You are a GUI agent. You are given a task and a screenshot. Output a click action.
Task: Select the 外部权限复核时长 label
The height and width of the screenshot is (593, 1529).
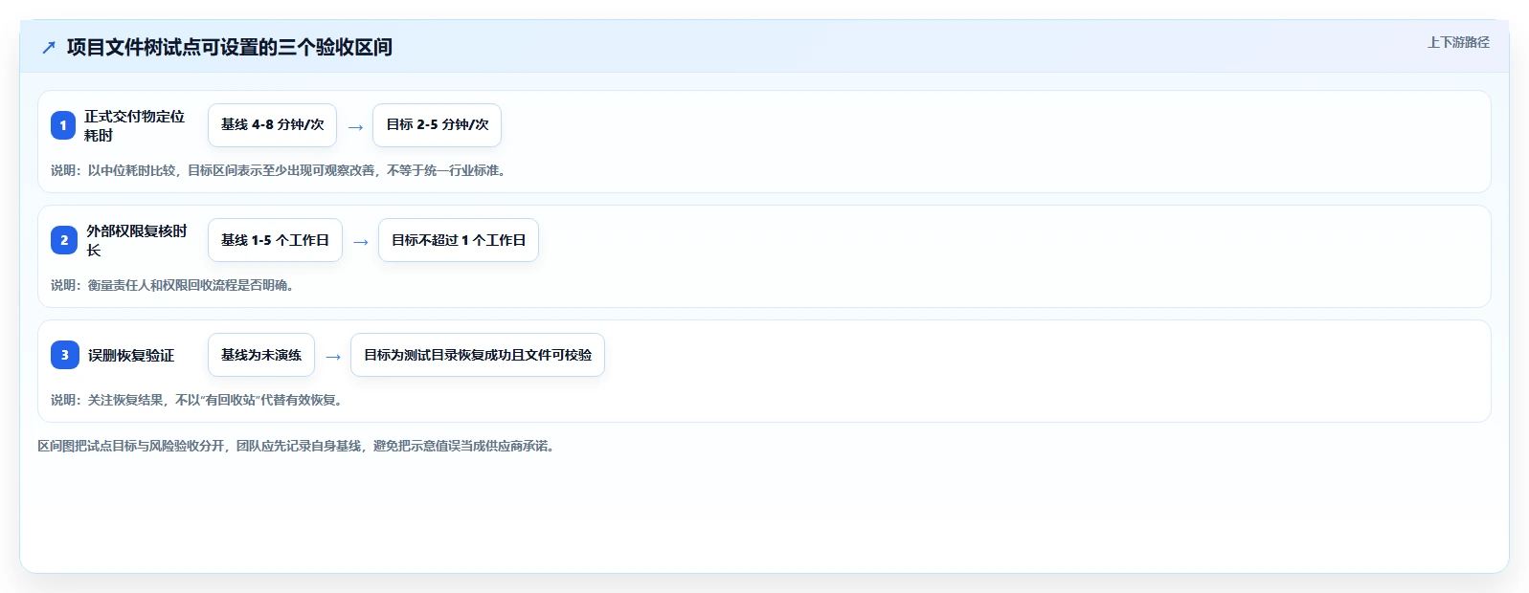click(137, 240)
